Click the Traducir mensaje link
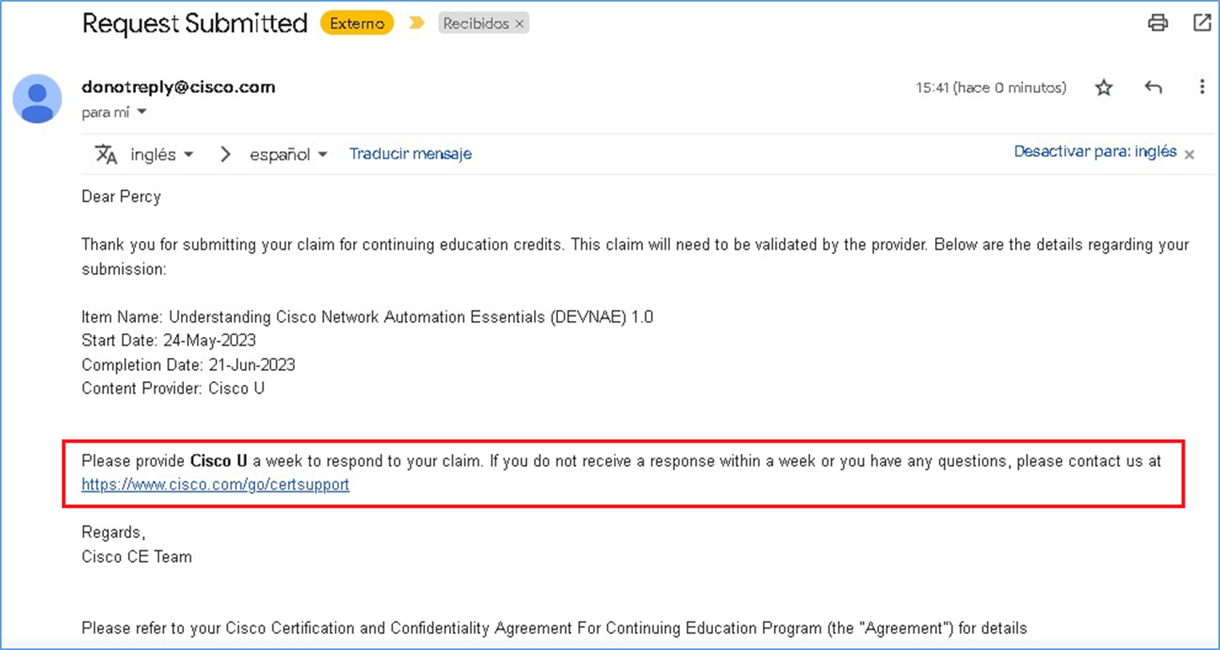This screenshot has width=1220, height=650. [410, 154]
